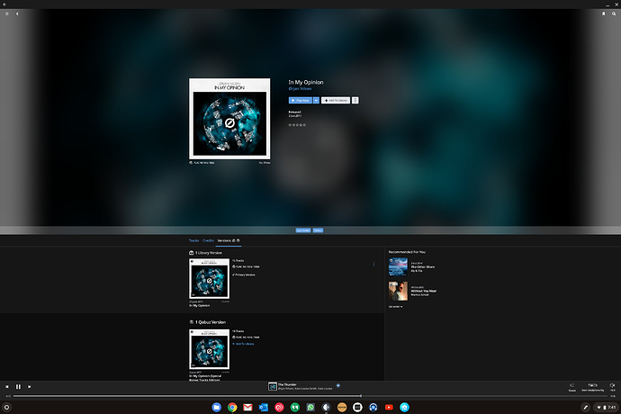Click the Library Version title In My Opinion
The width and height of the screenshot is (621, 414).
199,305
